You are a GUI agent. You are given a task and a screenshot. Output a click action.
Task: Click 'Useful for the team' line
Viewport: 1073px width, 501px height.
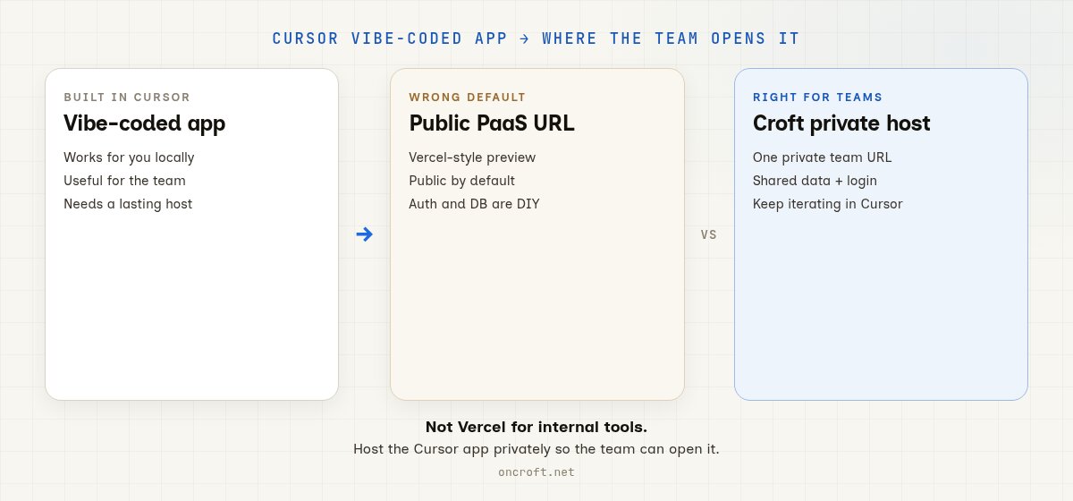[124, 181]
